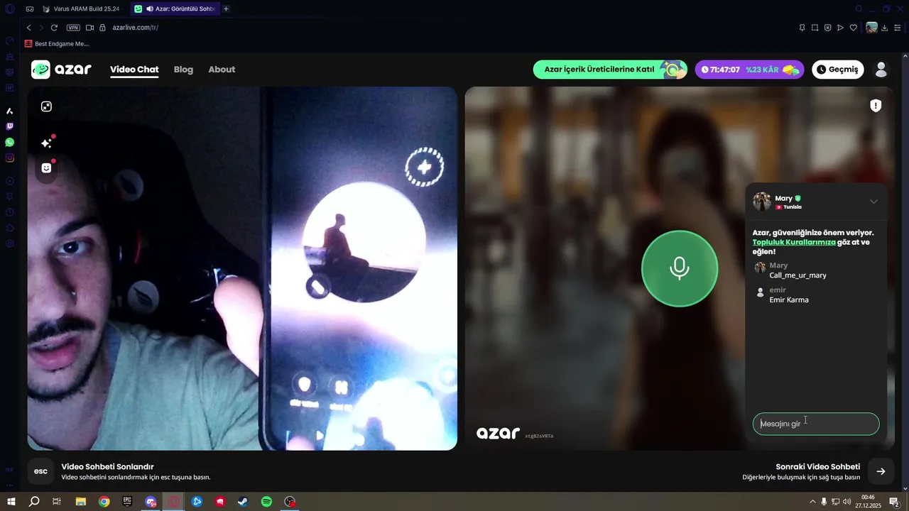Image resolution: width=909 pixels, height=511 pixels.
Task: Click the esc end video chat button
Action: pos(40,471)
